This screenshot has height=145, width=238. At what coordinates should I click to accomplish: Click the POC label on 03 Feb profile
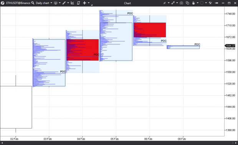(x=63, y=72)
